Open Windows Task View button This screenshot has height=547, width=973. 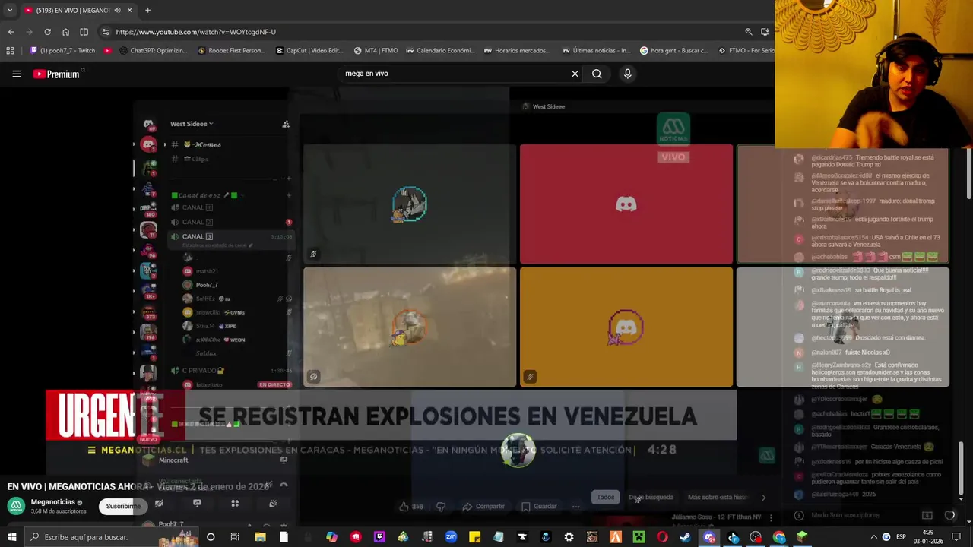(235, 537)
